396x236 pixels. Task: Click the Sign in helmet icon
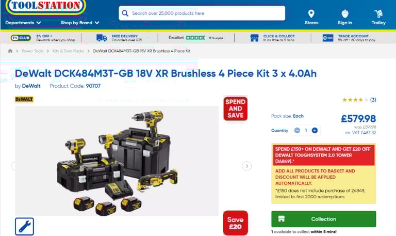click(x=345, y=13)
